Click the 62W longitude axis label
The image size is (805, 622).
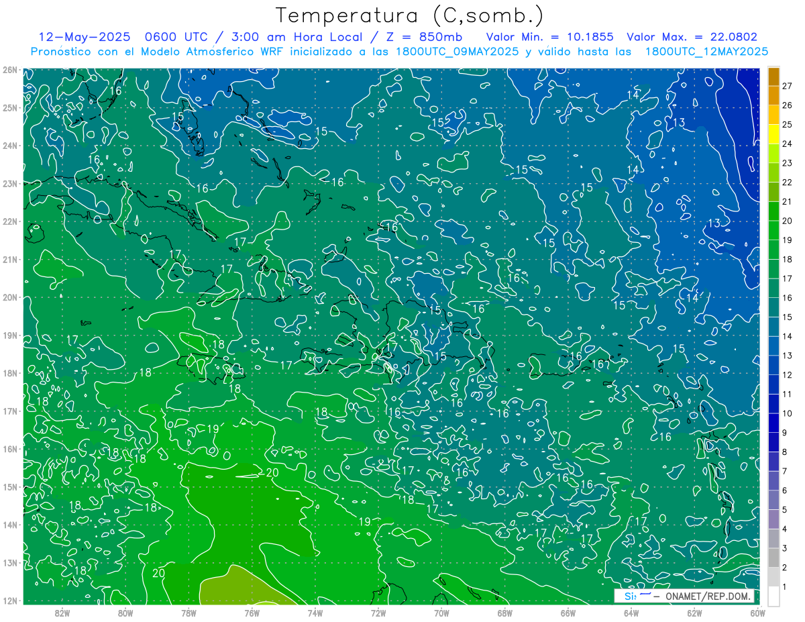pos(694,613)
